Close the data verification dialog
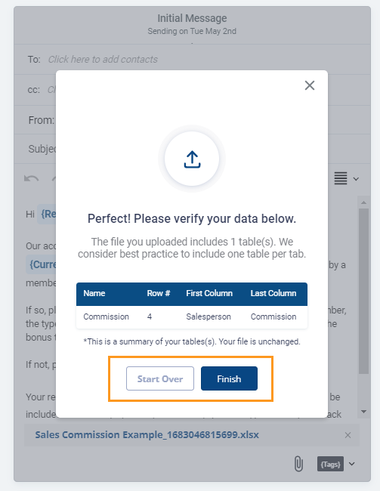This screenshot has height=491, width=380. click(x=310, y=85)
